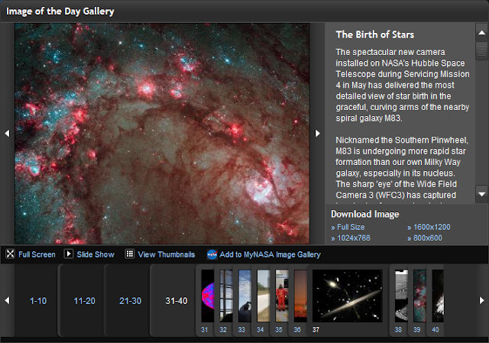Click the NASA logo icon
The width and height of the screenshot is (489, 343).
pos(212,254)
